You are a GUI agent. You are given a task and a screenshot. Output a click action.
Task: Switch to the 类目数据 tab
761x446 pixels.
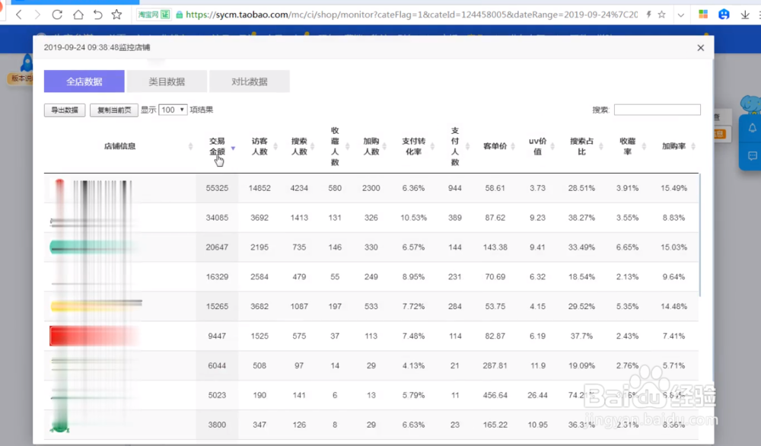[x=167, y=81]
